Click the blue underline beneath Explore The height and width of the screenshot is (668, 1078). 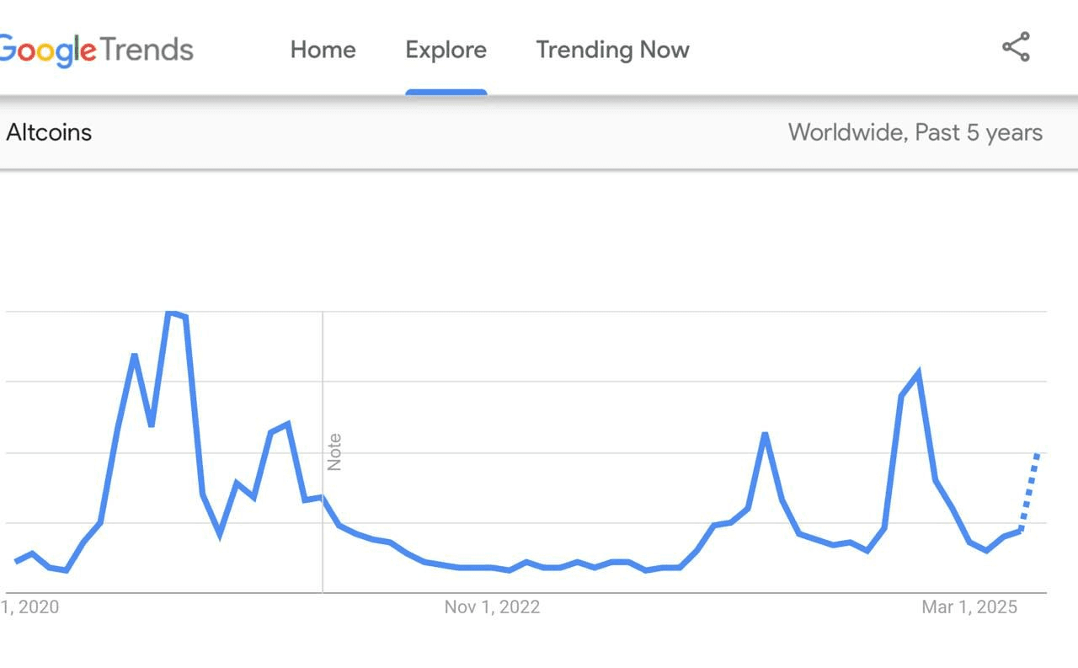pyautogui.click(x=446, y=92)
